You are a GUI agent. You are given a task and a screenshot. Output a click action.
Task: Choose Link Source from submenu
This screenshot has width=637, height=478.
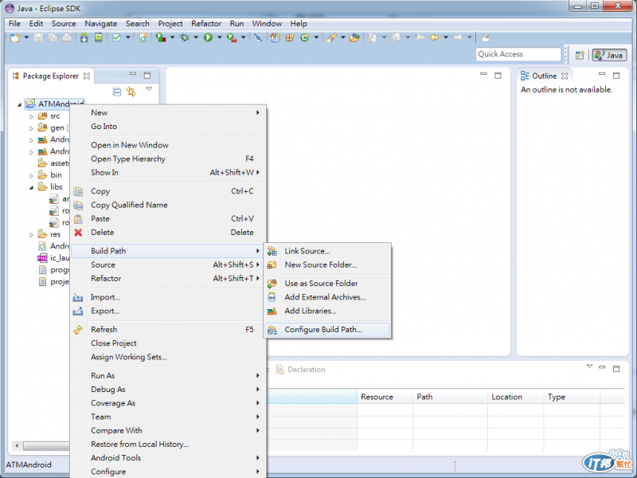pos(327,251)
